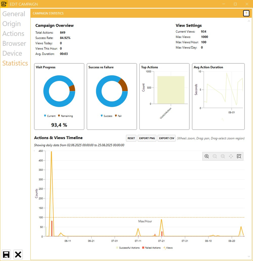Click the fit-to-view zoom icon
This screenshot has height=261, width=253.
click(223, 156)
